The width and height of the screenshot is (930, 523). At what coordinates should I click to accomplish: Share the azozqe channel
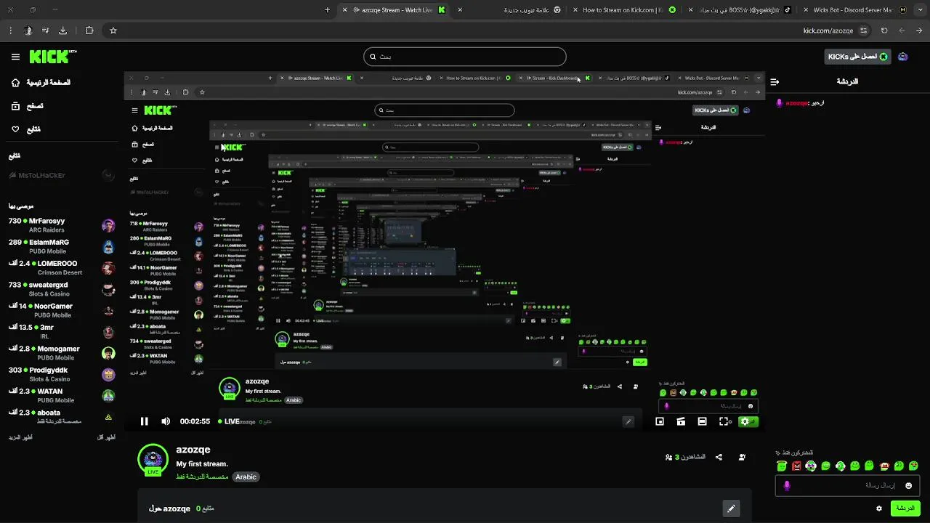click(719, 457)
